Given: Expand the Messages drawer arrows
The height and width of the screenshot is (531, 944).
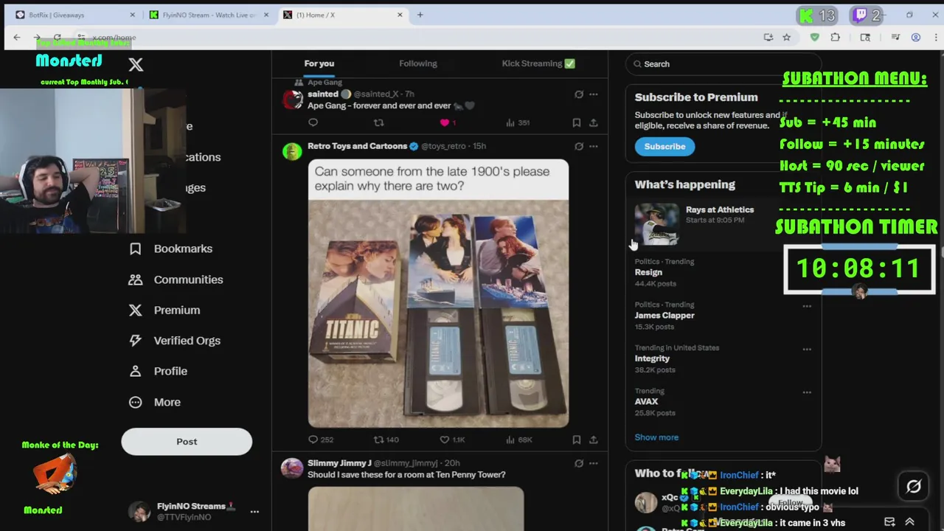Looking at the screenshot, I should tap(909, 522).
